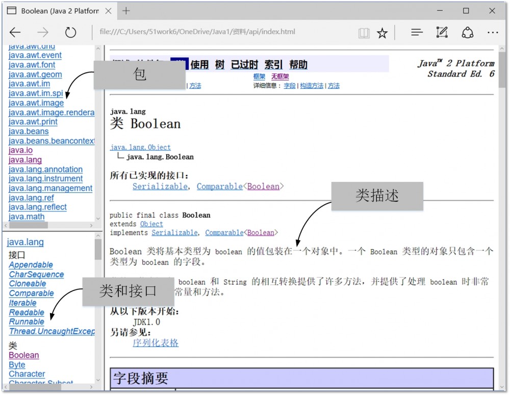510x395 pixels.
Task: Open the 使用 navigation item
Action: (x=199, y=64)
